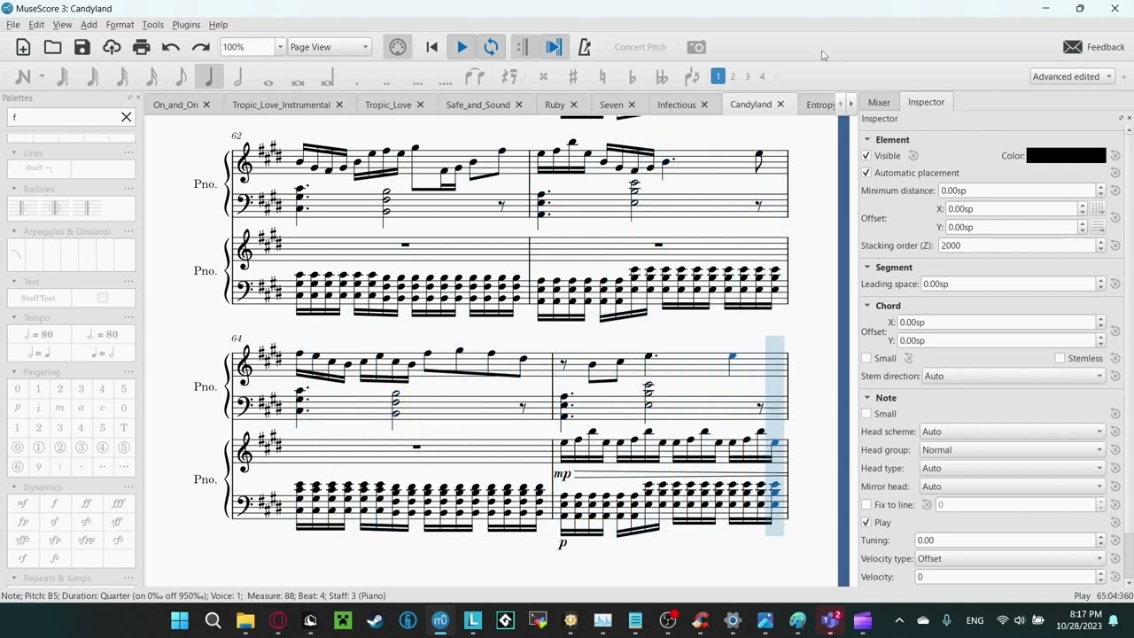
Task: Toggle MIDI input icon
Action: tap(398, 47)
